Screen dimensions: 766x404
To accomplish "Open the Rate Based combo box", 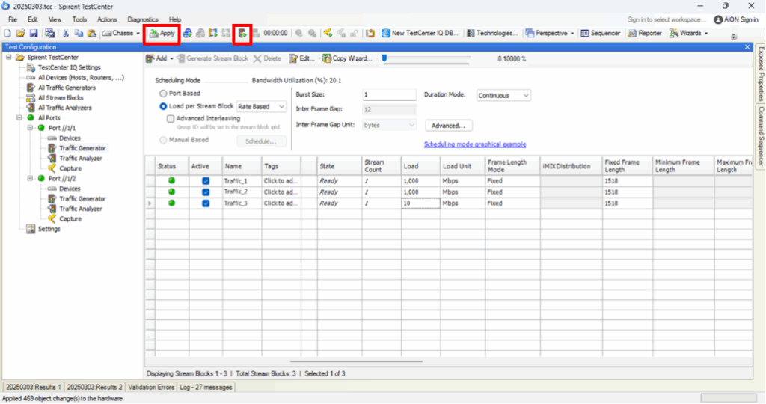I will click(261, 106).
